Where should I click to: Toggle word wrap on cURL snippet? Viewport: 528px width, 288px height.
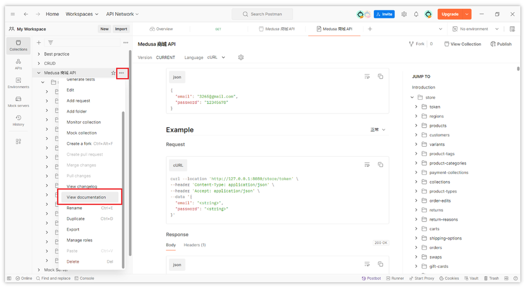pyautogui.click(x=367, y=165)
